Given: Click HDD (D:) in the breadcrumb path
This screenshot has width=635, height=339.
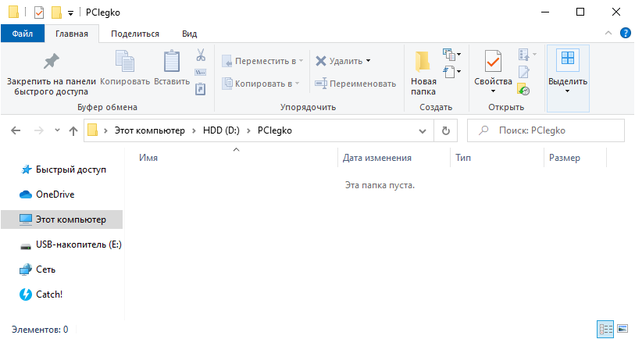Looking at the screenshot, I should [x=221, y=130].
